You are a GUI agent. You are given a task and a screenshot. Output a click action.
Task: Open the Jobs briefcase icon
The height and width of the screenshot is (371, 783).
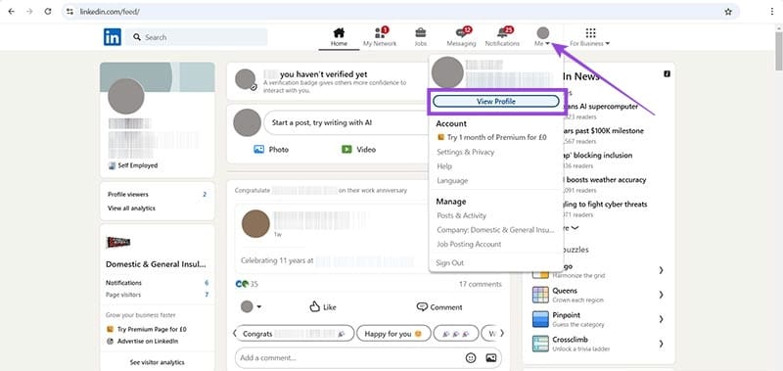[421, 33]
